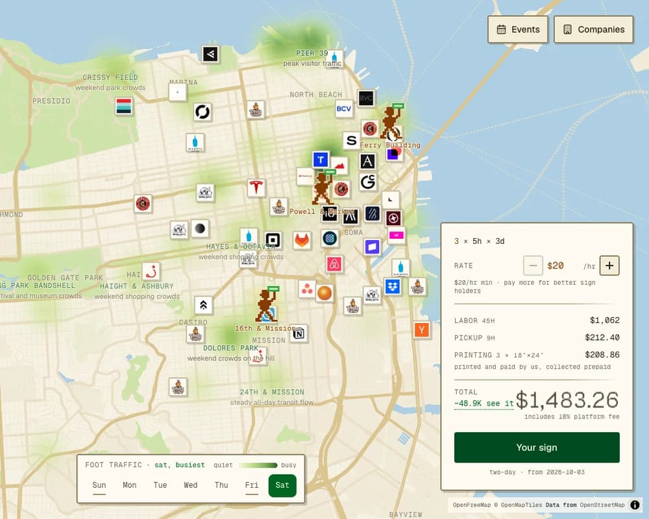The width and height of the screenshot is (649, 519).
Task: Open the red-and-teal striped logo marker
Action: (x=124, y=106)
